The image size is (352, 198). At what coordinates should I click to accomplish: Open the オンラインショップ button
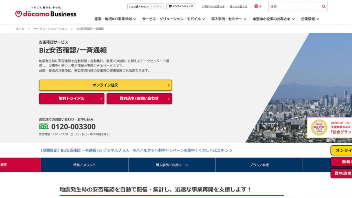180,6
